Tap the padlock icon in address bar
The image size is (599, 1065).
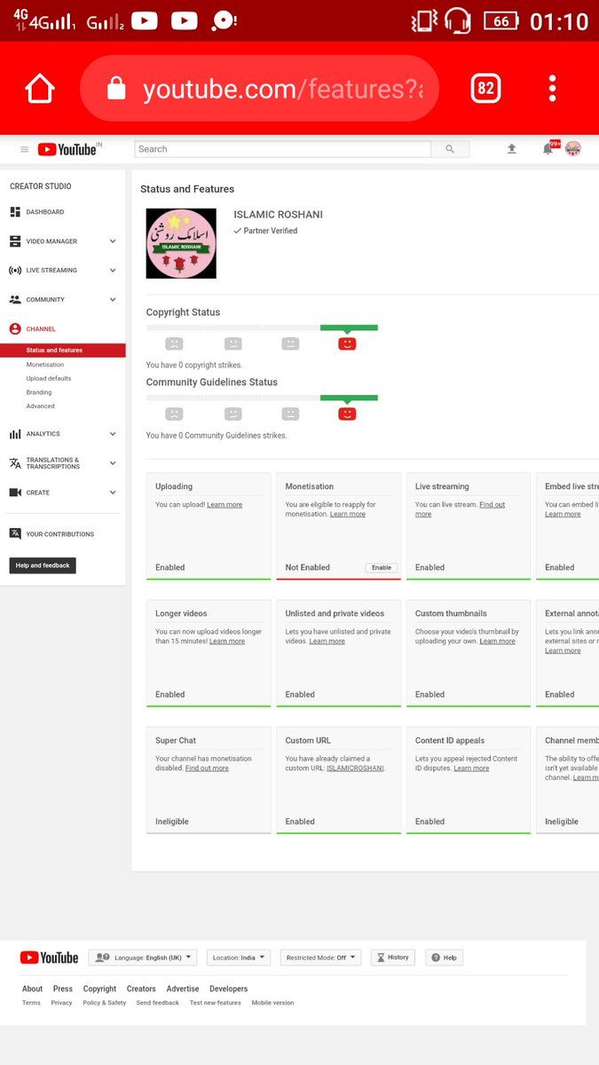[x=115, y=88]
